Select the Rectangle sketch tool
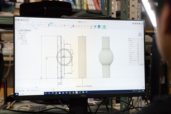Viewport: 171px width, 114px height. click(29, 25)
